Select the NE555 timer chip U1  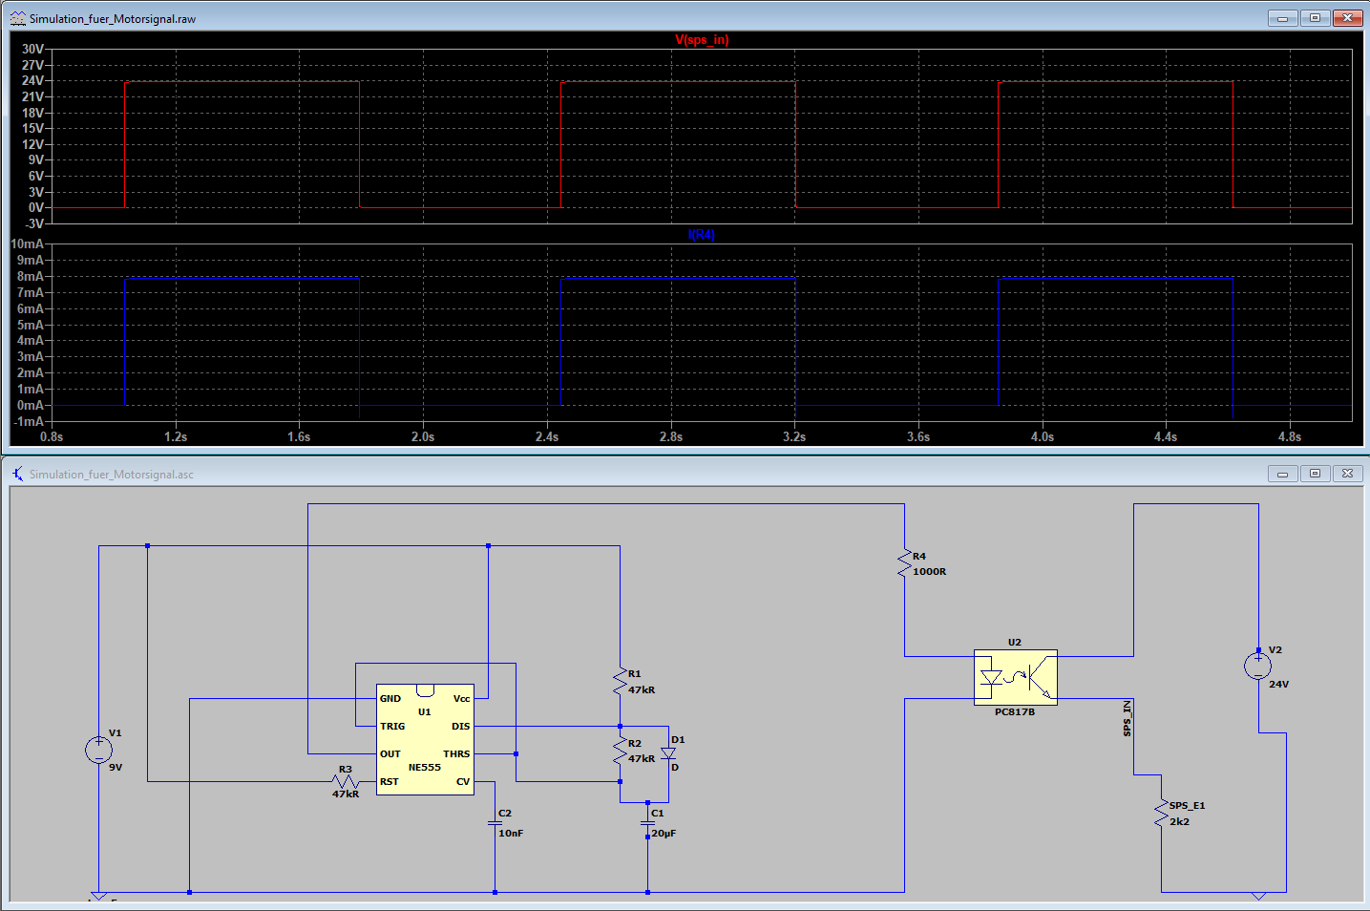coord(425,740)
